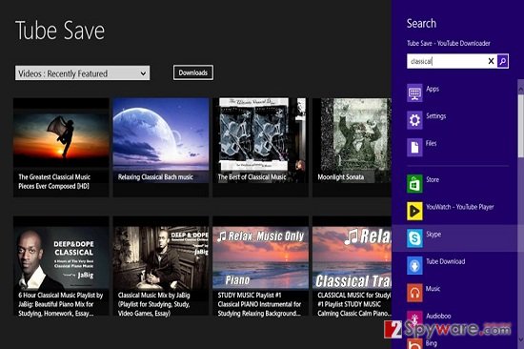Expand the Videos: Recently Featured dropdown
Screen dimensions: 524x349
tap(82, 72)
